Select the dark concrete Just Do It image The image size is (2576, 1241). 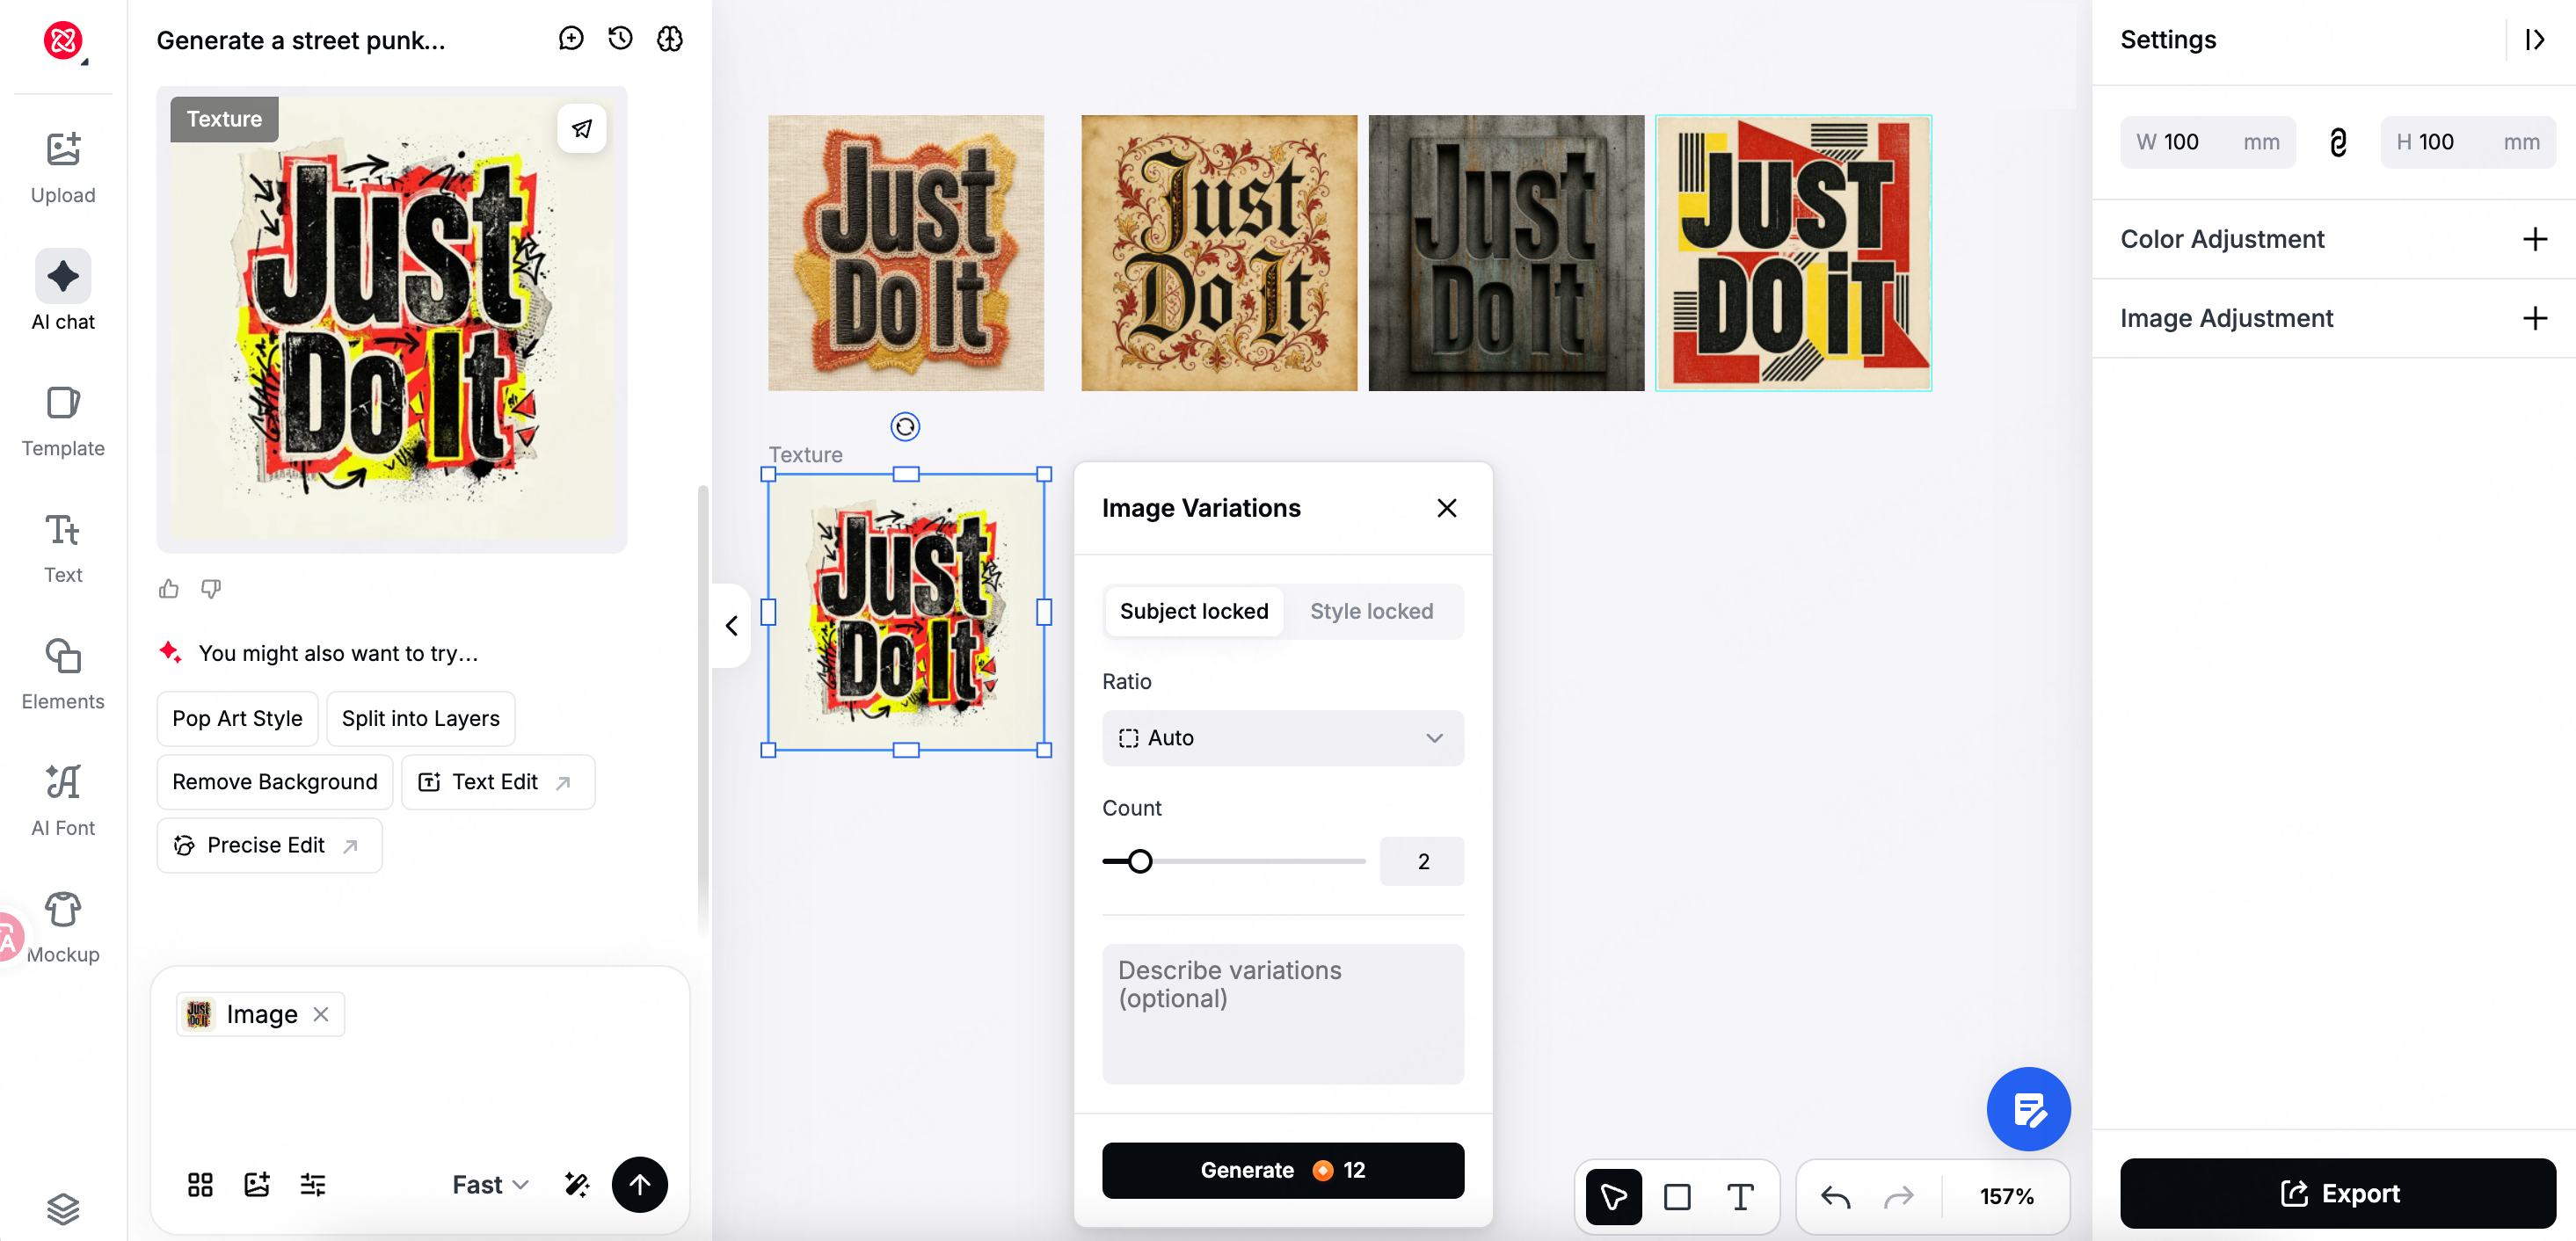point(1506,253)
